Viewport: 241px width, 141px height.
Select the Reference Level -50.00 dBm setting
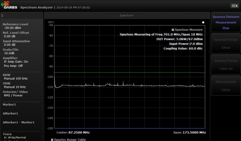(x=15, y=26)
